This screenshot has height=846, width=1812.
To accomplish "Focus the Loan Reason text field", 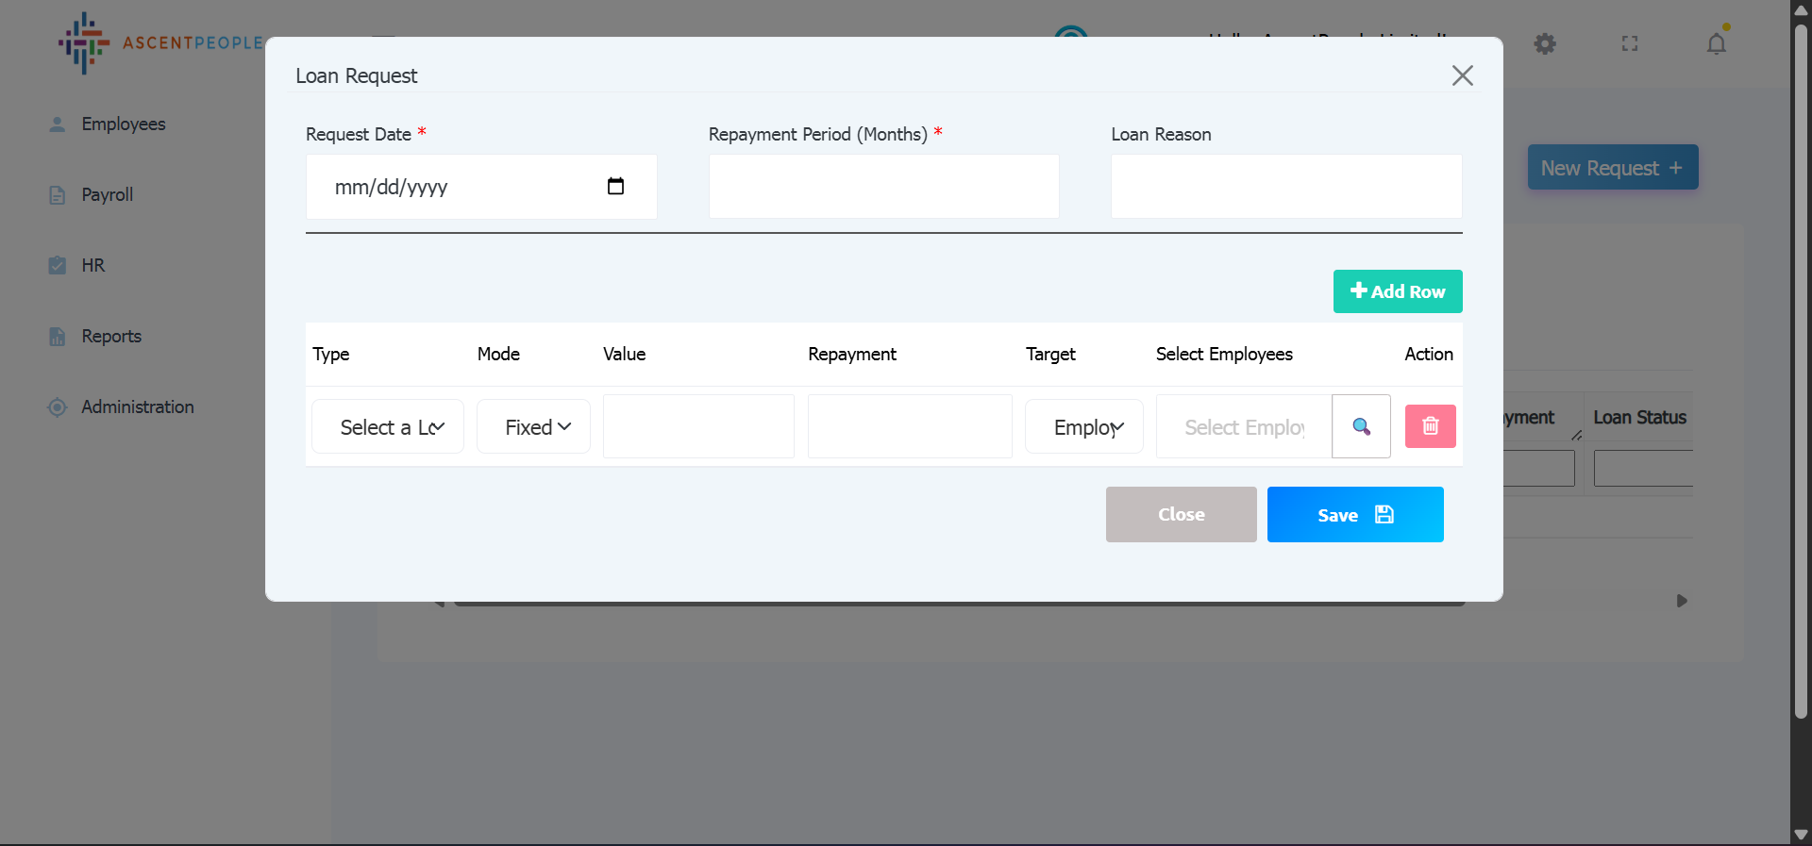I will point(1285,187).
